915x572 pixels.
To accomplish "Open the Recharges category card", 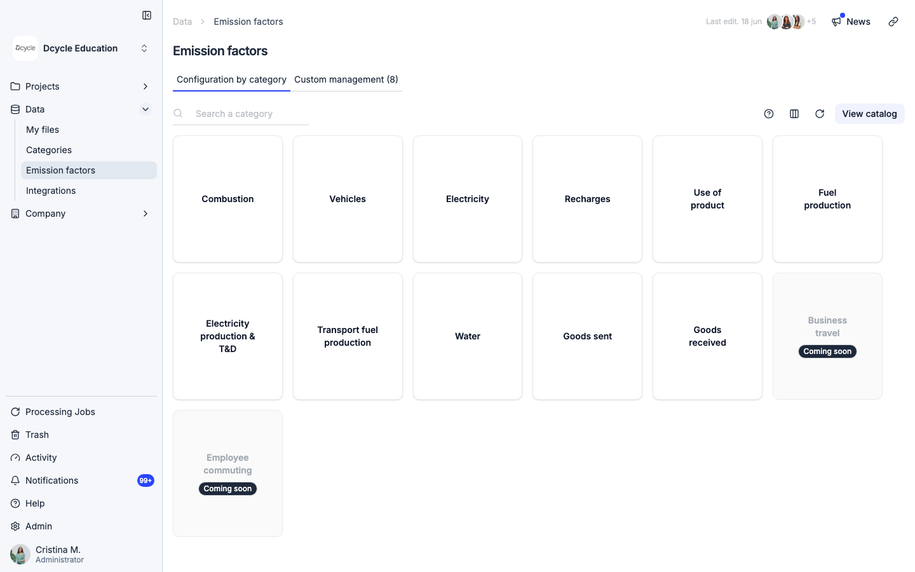I will point(587,199).
